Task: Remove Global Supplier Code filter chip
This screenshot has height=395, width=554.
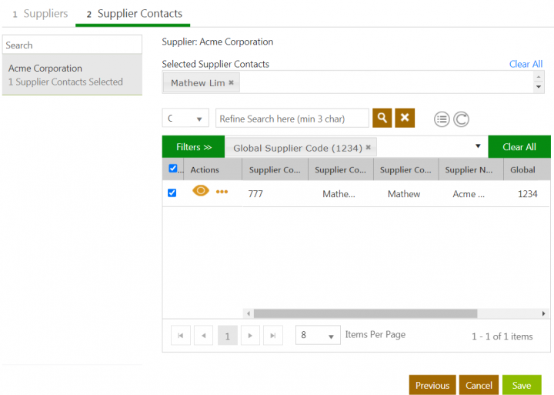Action: [x=368, y=147]
